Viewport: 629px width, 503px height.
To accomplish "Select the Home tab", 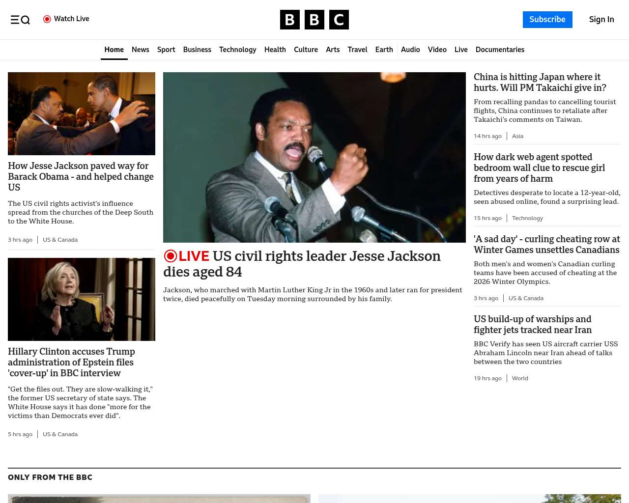I will pyautogui.click(x=114, y=50).
